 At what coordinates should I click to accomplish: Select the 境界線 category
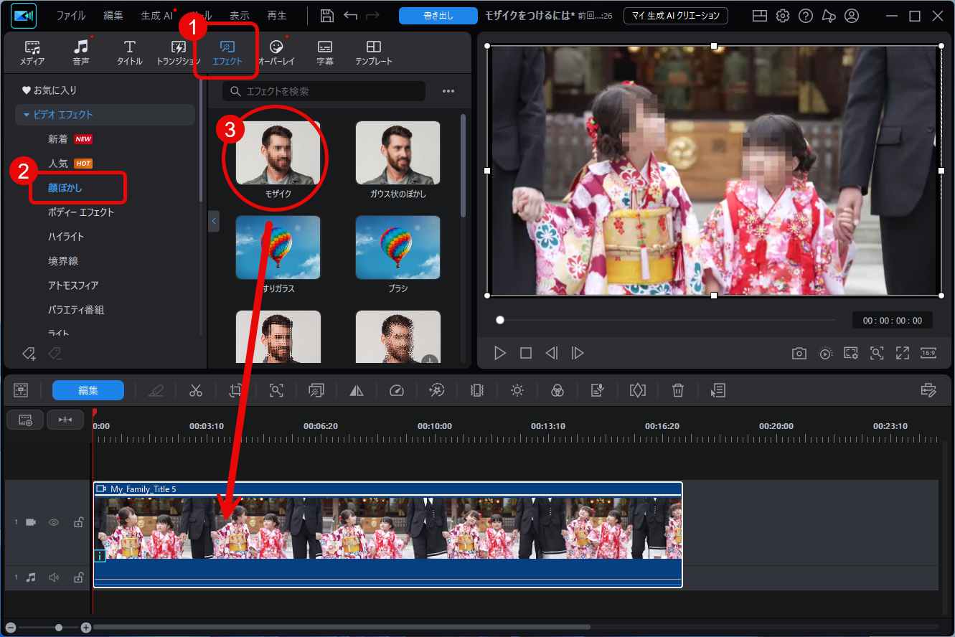tap(63, 261)
